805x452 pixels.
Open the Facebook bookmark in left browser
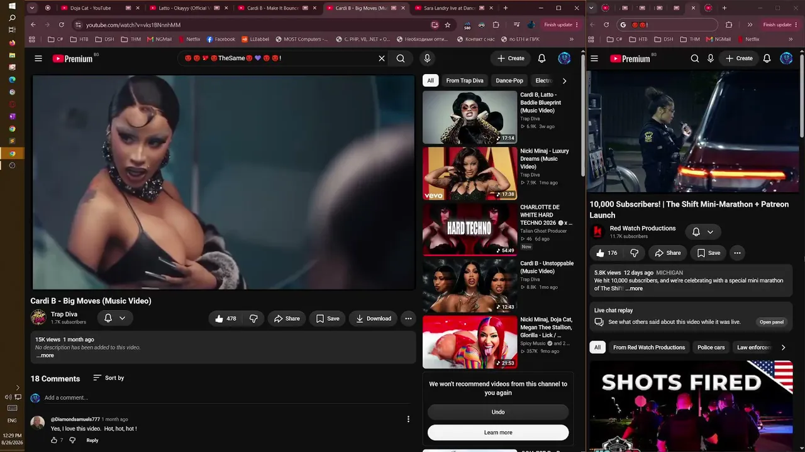(x=221, y=39)
